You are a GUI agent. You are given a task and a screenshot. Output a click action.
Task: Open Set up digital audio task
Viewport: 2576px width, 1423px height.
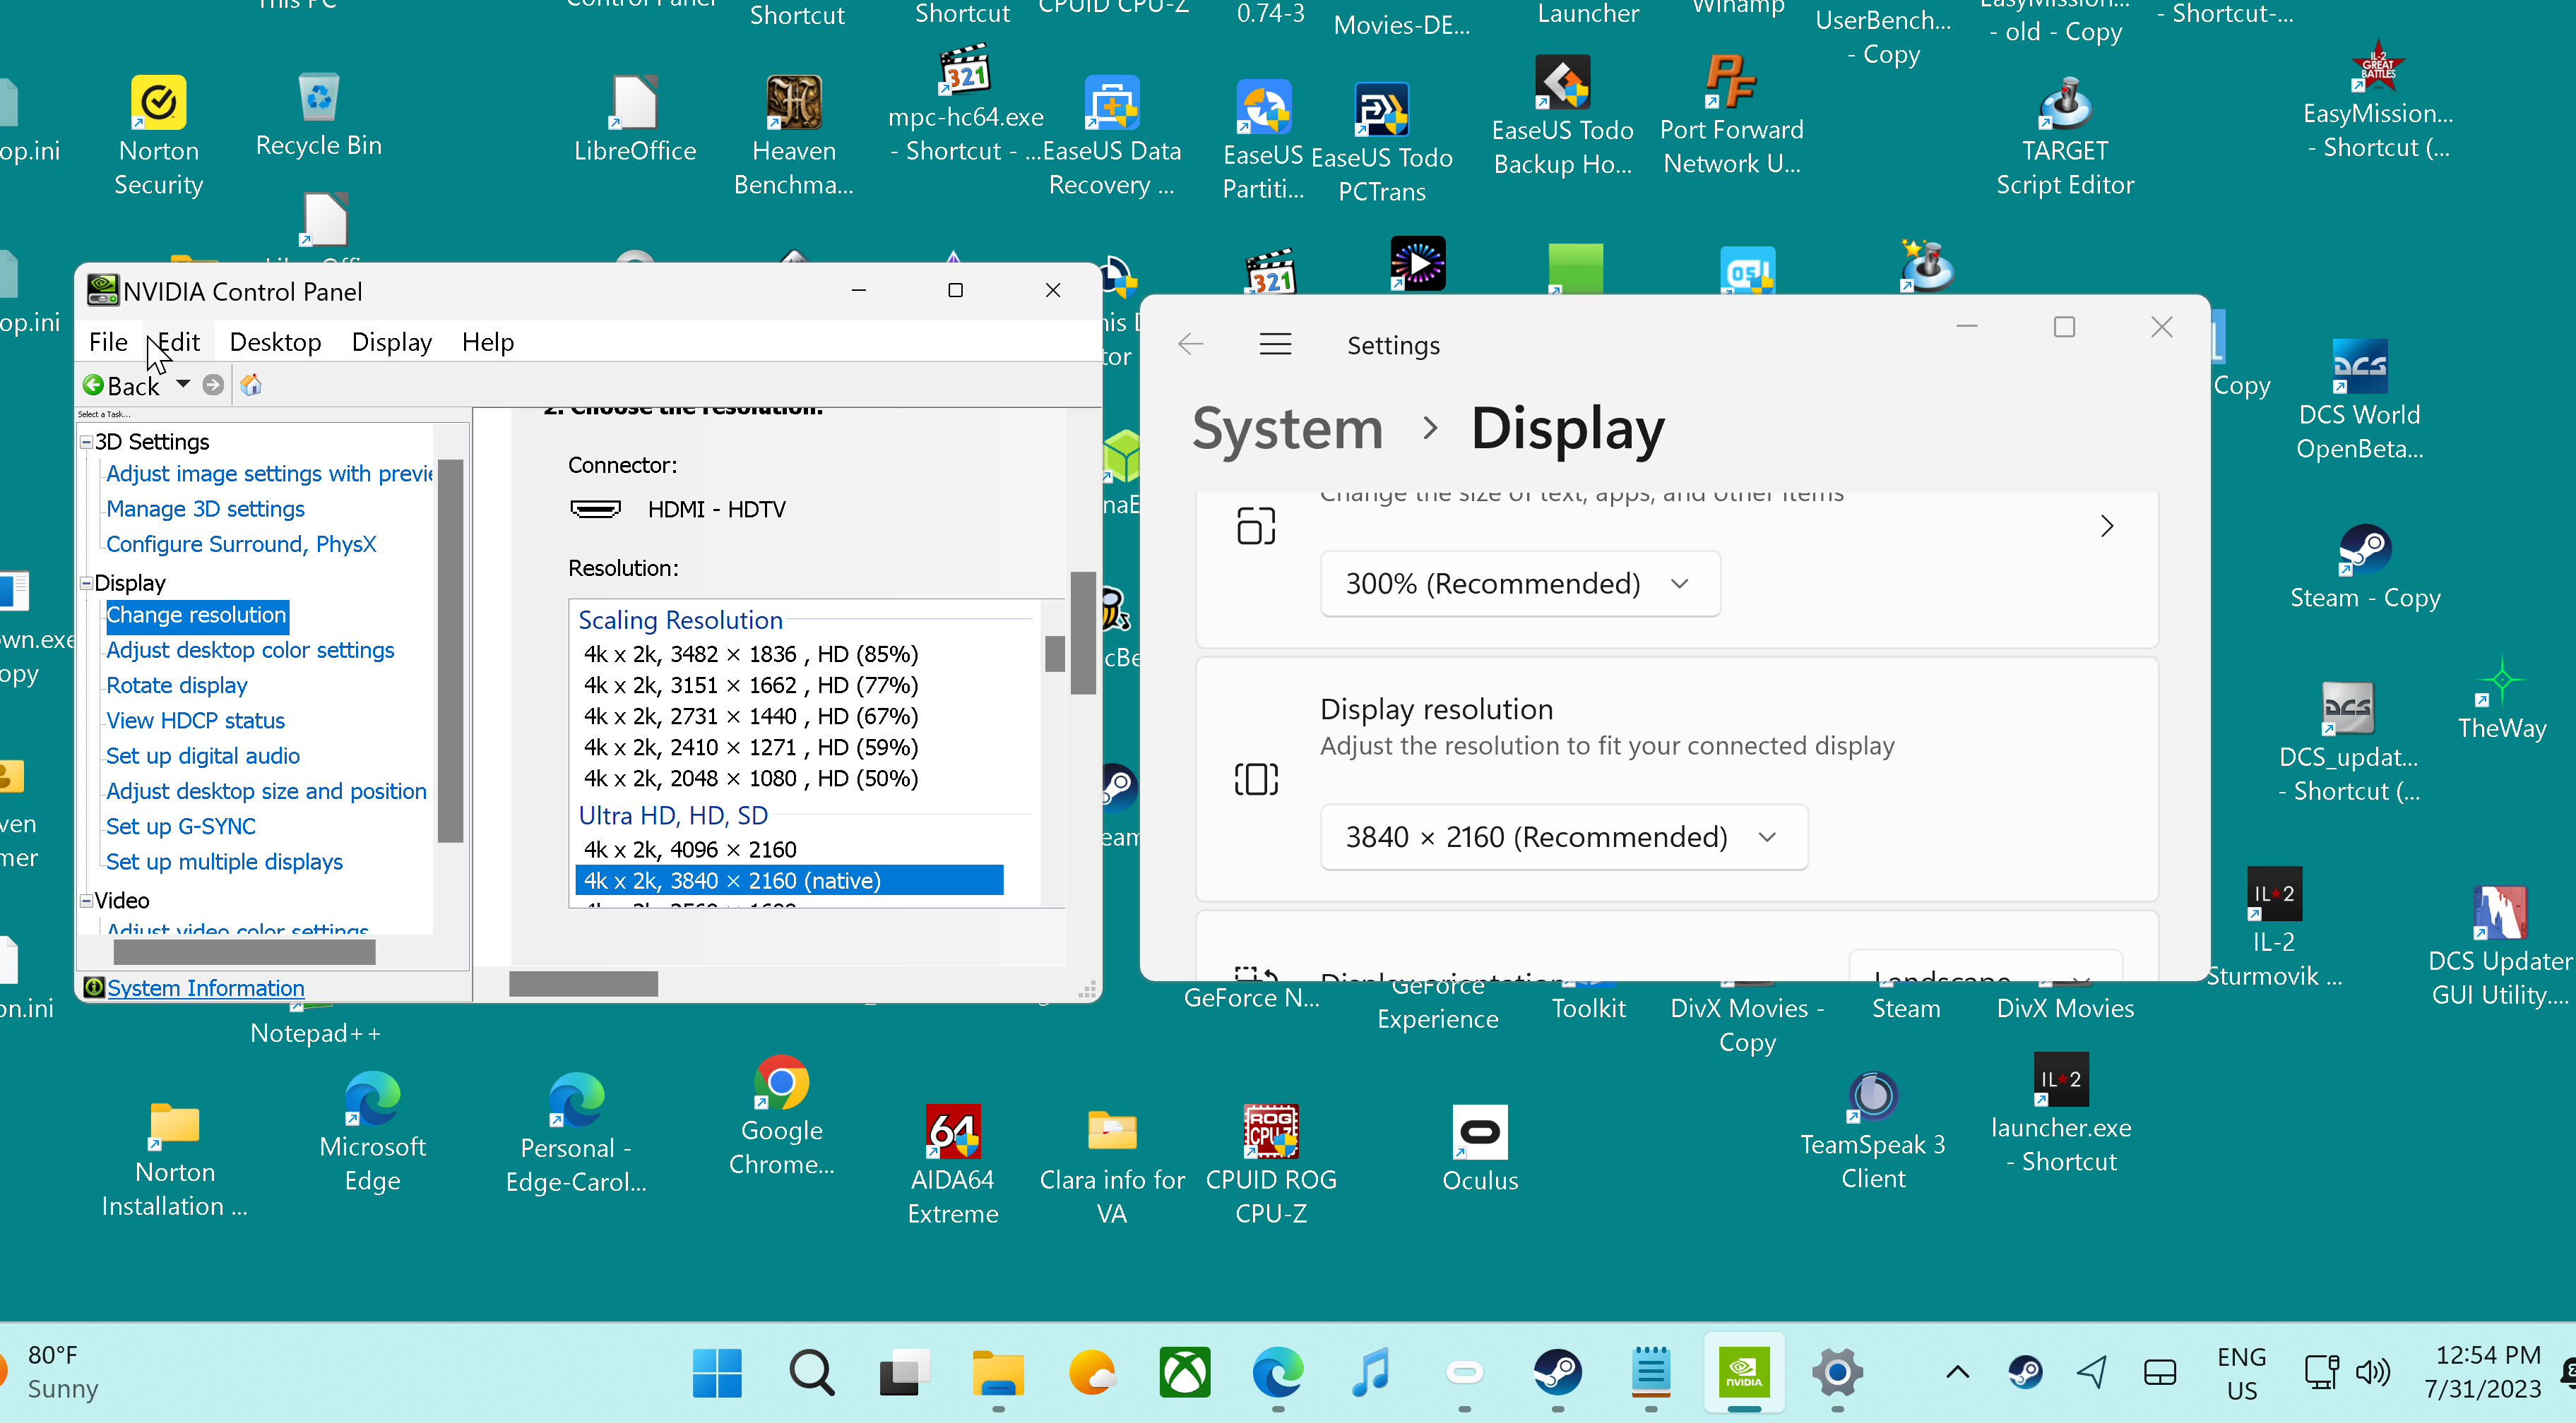pos(203,755)
